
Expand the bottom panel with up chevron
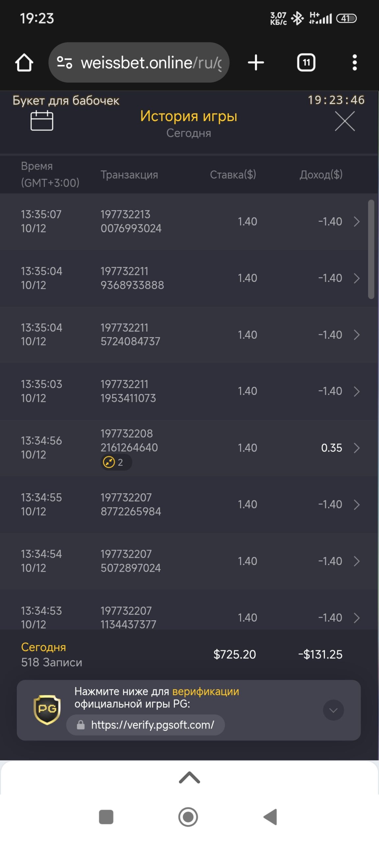pos(189,778)
